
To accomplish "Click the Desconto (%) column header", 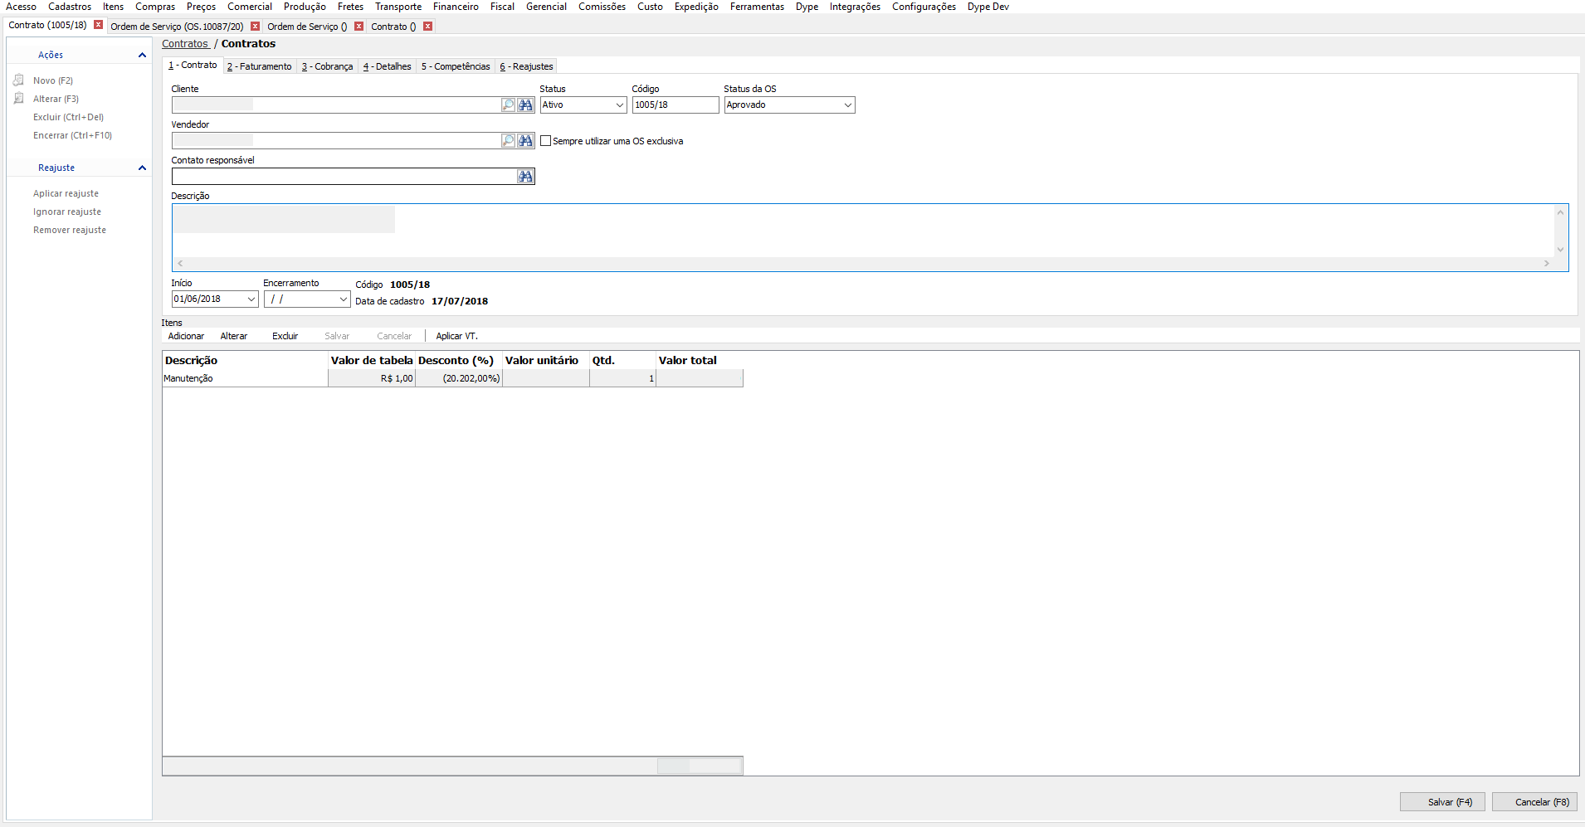I will (459, 361).
